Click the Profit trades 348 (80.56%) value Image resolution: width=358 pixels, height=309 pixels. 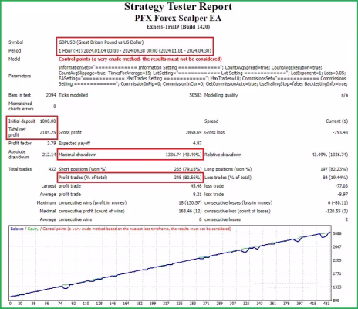(187, 178)
